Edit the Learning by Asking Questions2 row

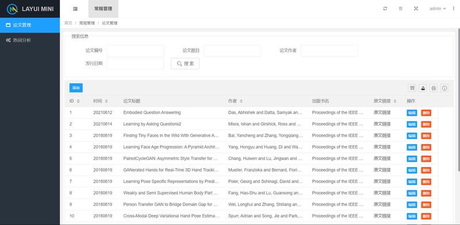coord(412,124)
